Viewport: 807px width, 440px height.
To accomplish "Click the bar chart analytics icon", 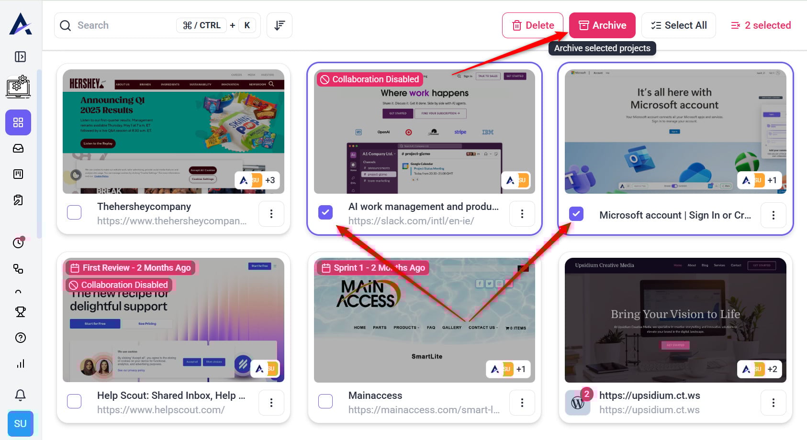I will [20, 363].
